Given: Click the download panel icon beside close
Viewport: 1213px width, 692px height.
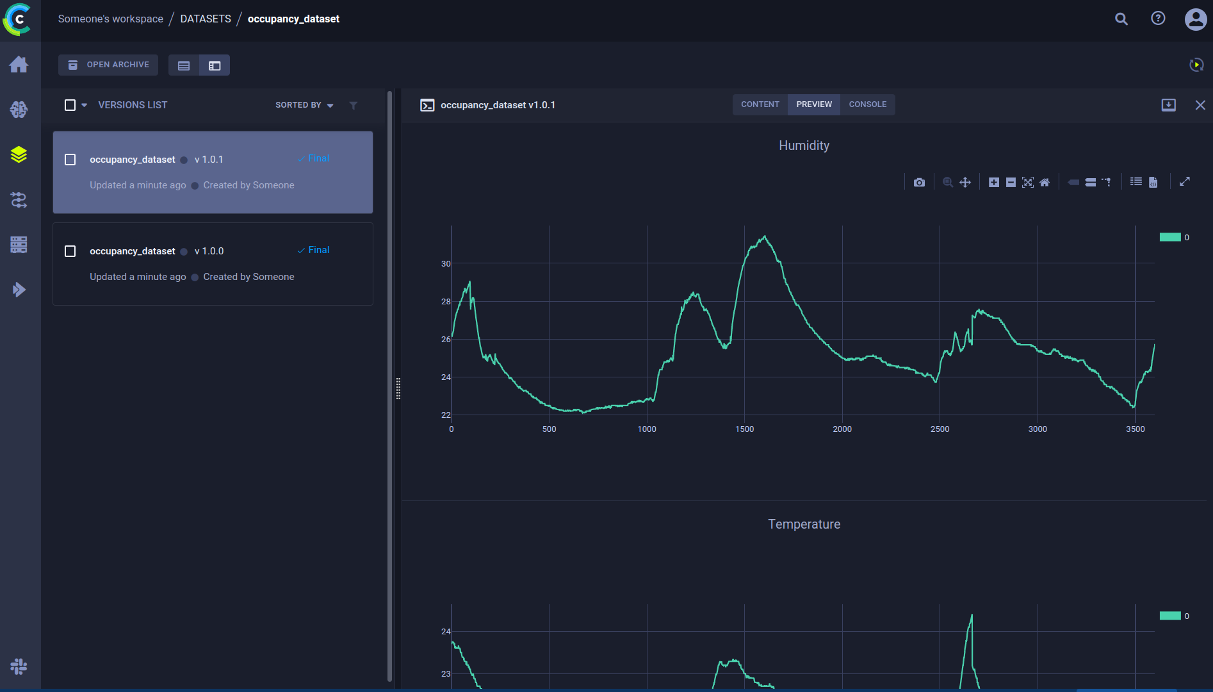Looking at the screenshot, I should coord(1169,105).
